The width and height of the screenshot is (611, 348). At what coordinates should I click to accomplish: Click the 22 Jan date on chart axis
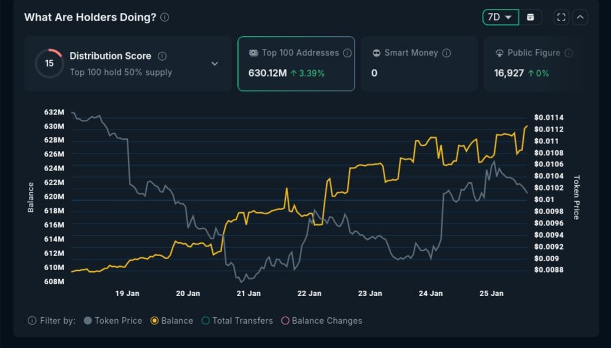tap(309, 293)
